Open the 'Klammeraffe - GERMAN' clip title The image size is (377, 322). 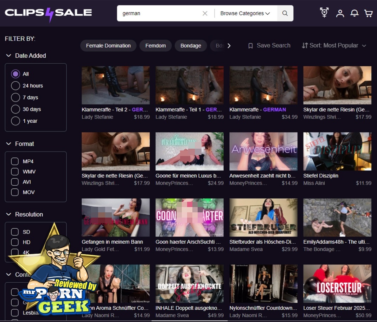(x=258, y=110)
